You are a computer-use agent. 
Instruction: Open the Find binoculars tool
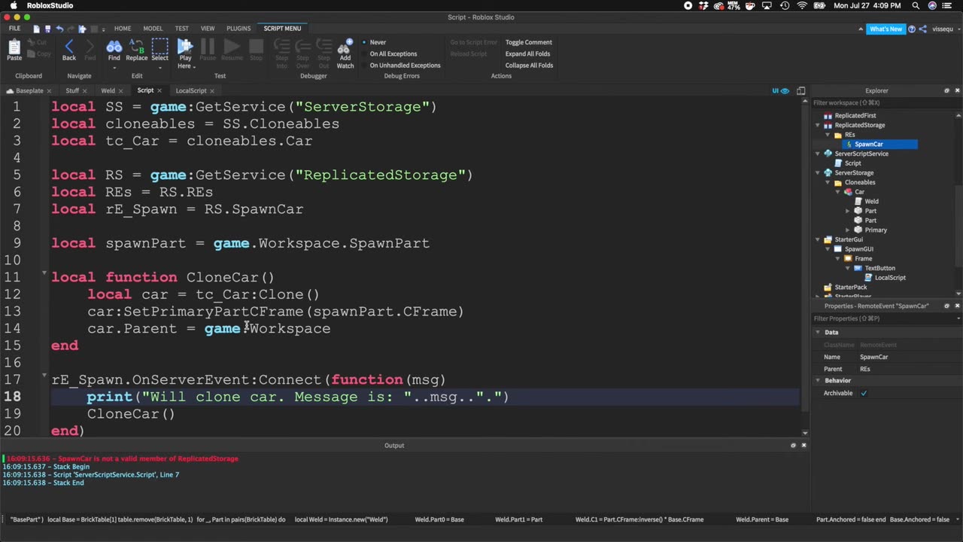(x=114, y=47)
